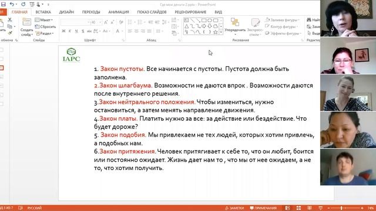The width and height of the screenshot is (376, 211).
Task: Open the ПЕРЕХОДЫ ribbon tab
Action: (x=91, y=12)
